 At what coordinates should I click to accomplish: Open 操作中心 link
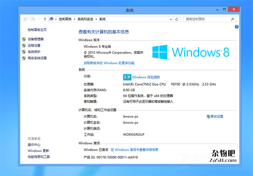coord(34,145)
